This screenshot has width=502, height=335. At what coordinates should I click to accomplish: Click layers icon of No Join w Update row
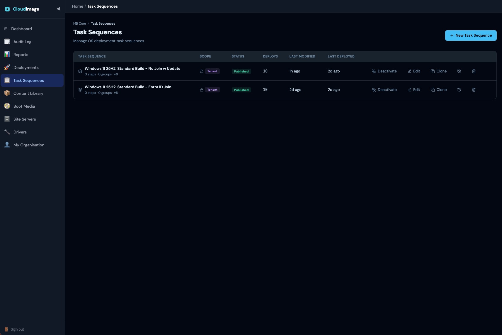pos(80,71)
